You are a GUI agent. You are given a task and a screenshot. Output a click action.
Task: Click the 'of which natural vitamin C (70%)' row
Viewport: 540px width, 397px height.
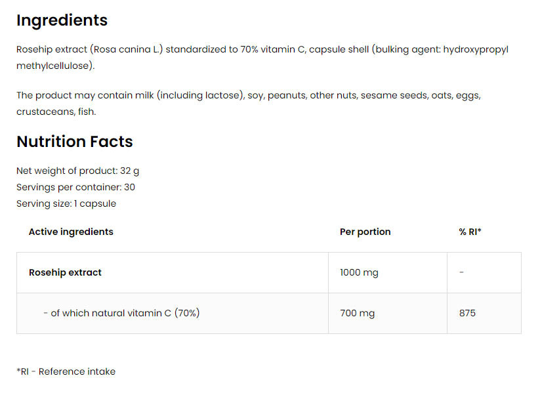coord(121,313)
